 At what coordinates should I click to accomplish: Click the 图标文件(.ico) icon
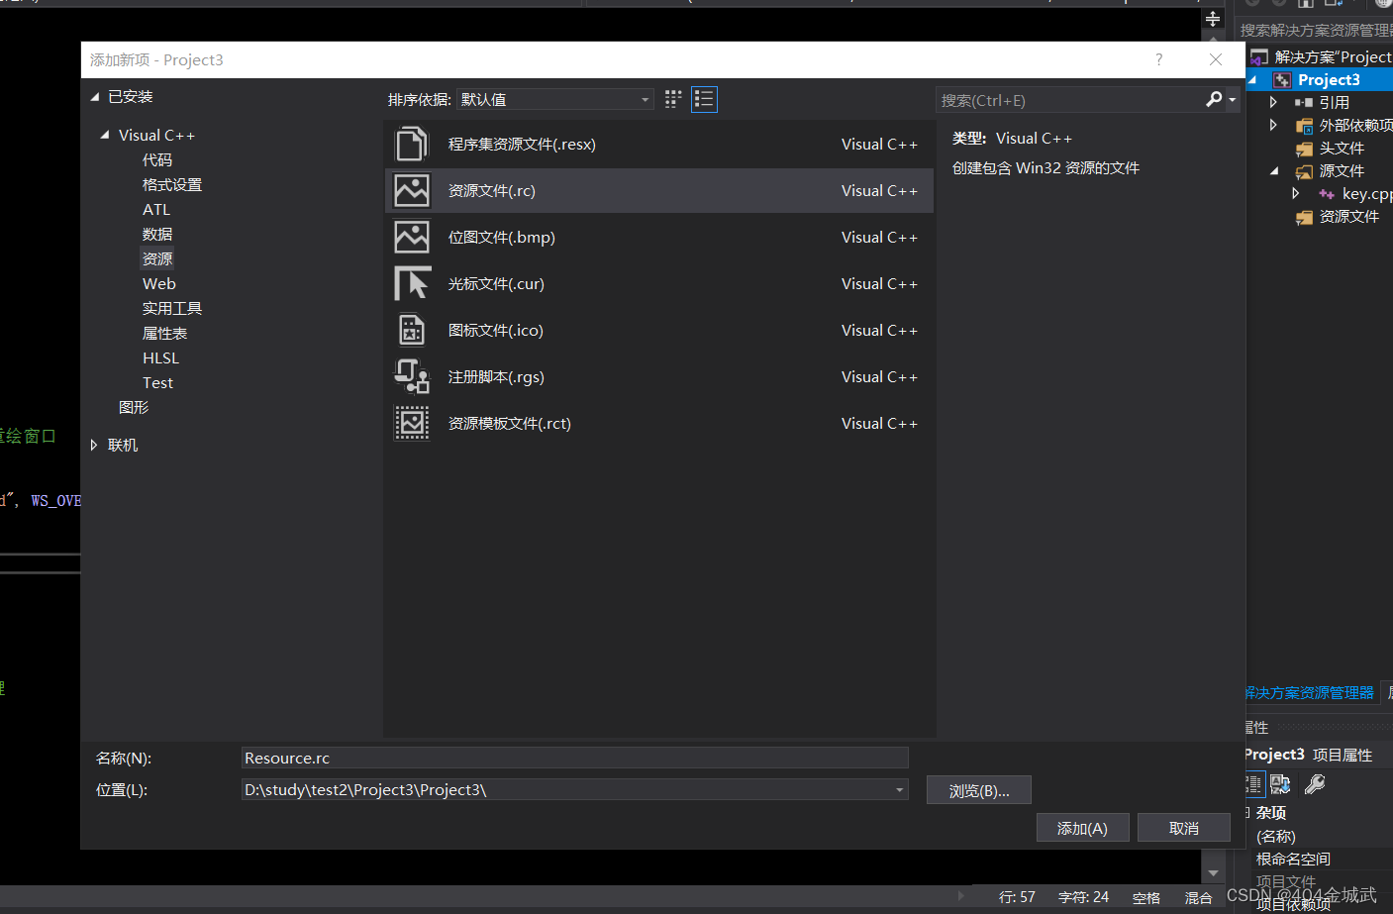pyautogui.click(x=412, y=331)
